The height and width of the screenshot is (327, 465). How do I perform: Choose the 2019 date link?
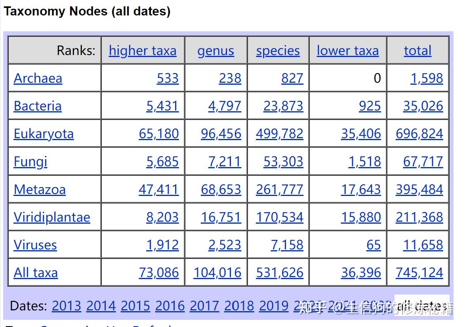point(274,306)
